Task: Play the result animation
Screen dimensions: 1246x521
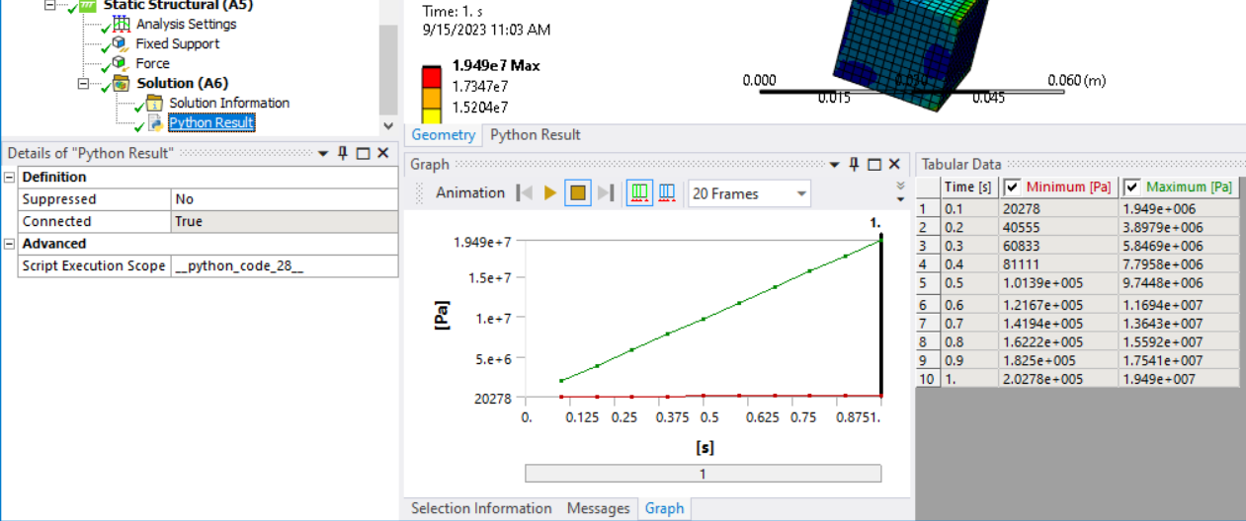Action: (x=550, y=193)
